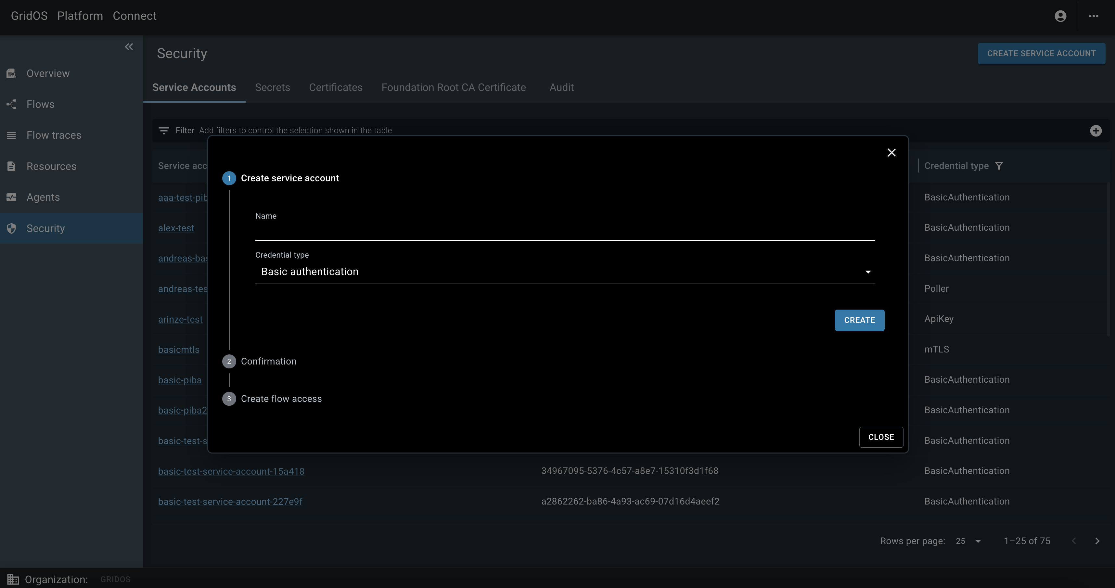This screenshot has width=1115, height=588.
Task: Open the Audit tab
Action: (x=561, y=87)
